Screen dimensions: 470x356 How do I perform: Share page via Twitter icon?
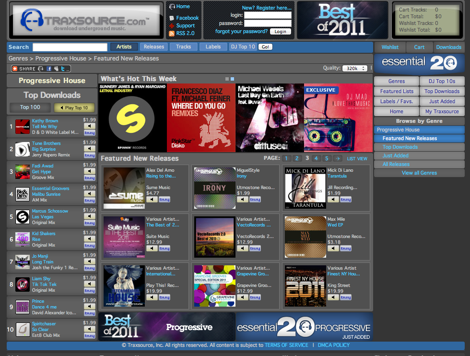[x=63, y=69]
